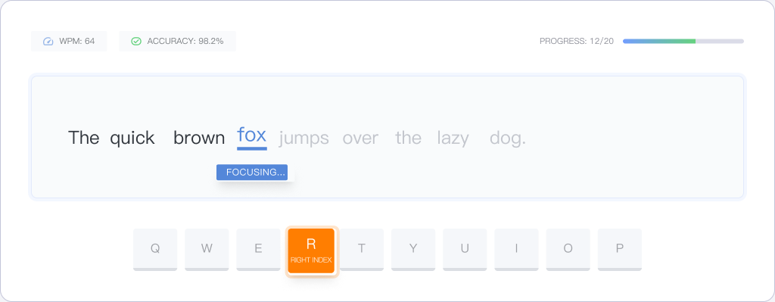This screenshot has height=302, width=775.
Task: Click the U key on keyboard
Action: [x=465, y=249]
